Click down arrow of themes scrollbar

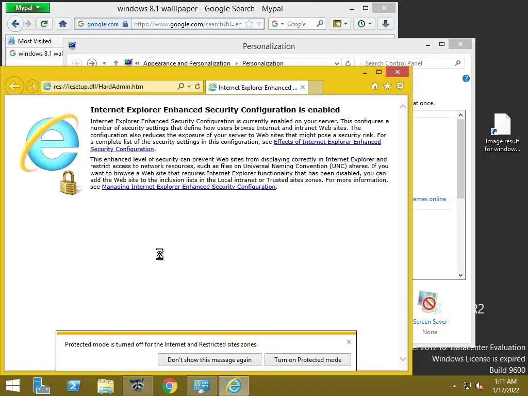pyautogui.click(x=460, y=275)
